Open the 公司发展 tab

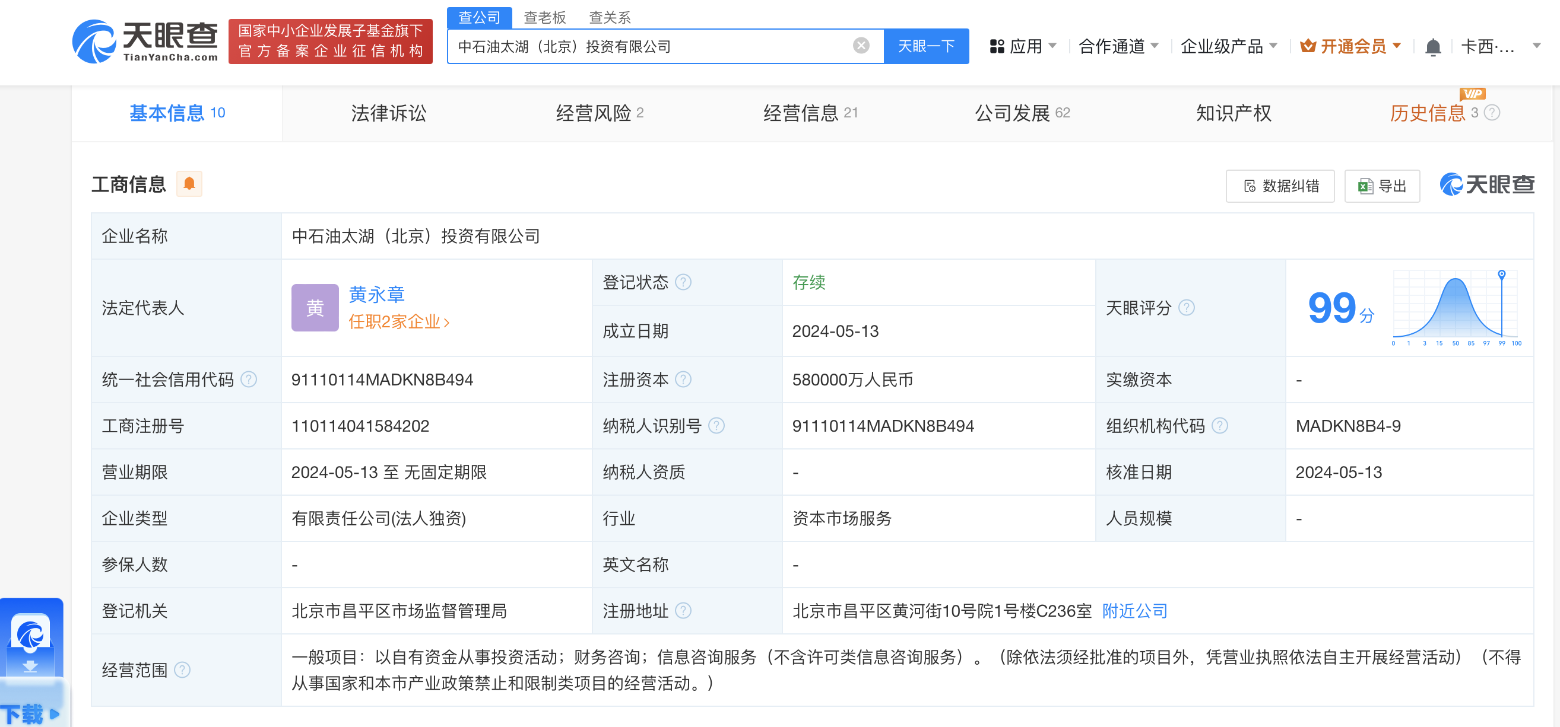1022,113
